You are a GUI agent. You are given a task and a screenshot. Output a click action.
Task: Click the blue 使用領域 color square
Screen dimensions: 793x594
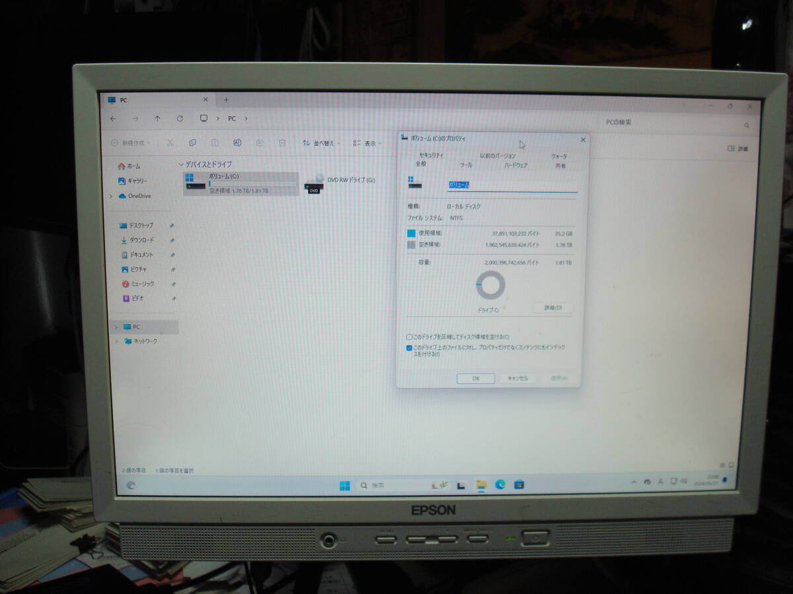[x=412, y=234]
